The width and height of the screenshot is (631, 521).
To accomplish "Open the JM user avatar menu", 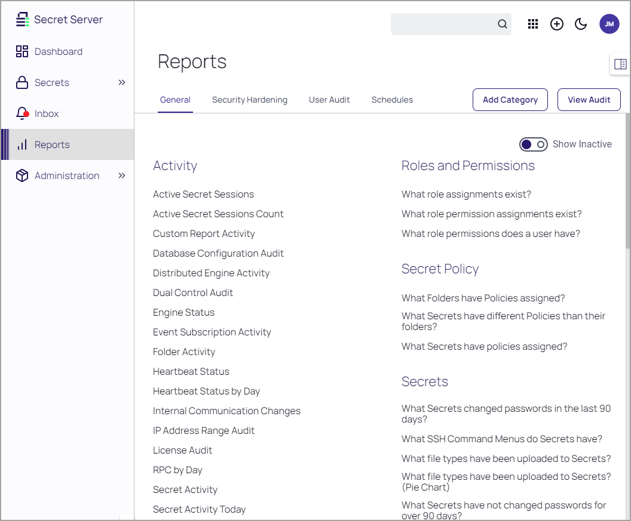I will click(x=609, y=24).
